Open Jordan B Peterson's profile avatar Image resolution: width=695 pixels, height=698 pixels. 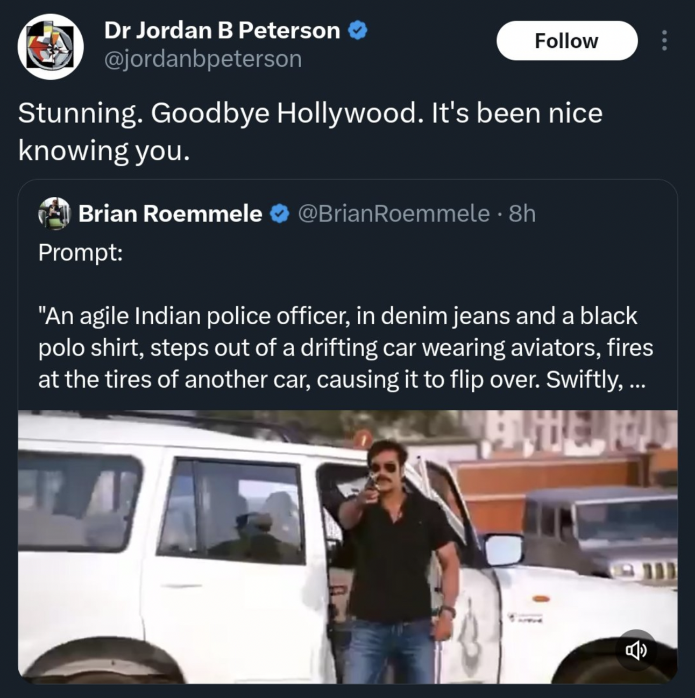point(51,47)
